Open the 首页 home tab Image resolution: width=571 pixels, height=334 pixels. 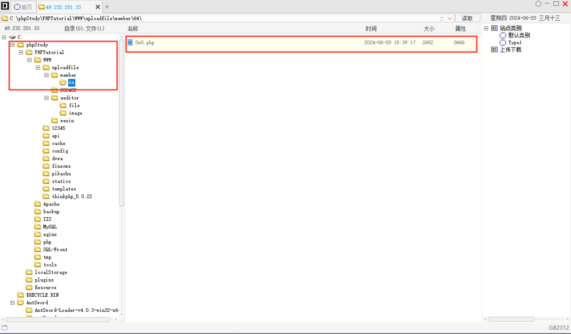click(x=23, y=7)
